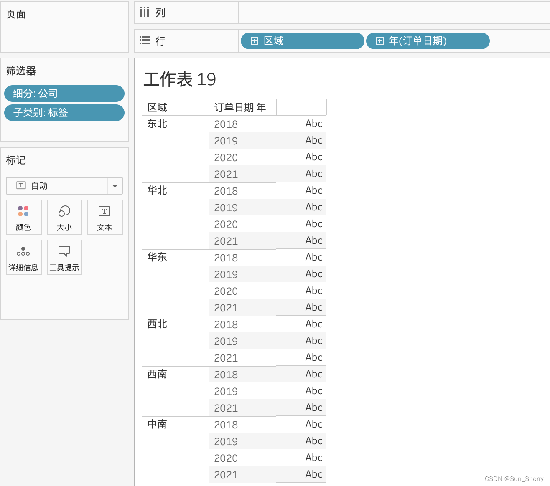Select the 细分: 公司 filter pill

coord(64,94)
